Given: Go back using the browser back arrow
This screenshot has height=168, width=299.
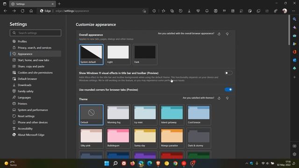Looking at the screenshot, I should [5, 11].
